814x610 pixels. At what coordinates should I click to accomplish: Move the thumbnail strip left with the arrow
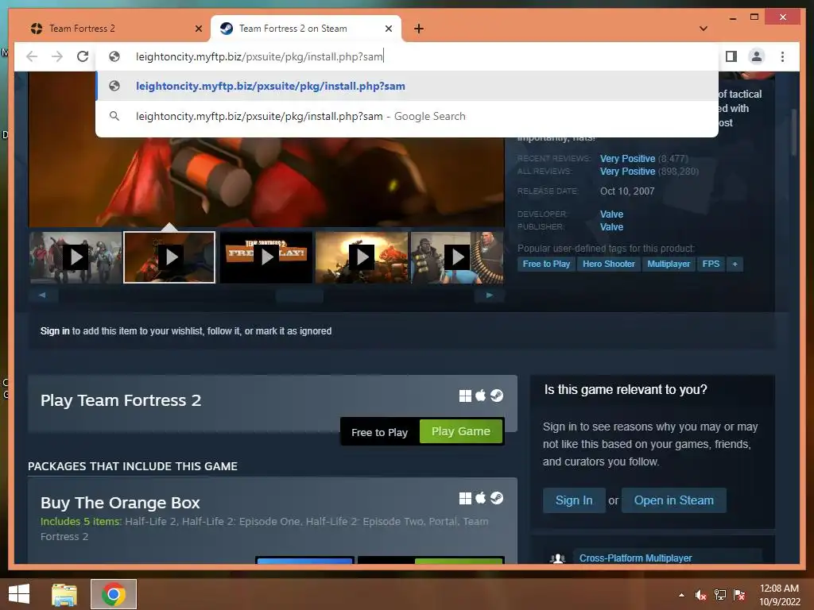point(43,295)
